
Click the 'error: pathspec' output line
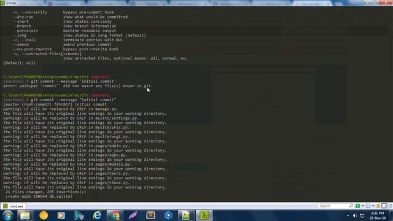tap(78, 86)
